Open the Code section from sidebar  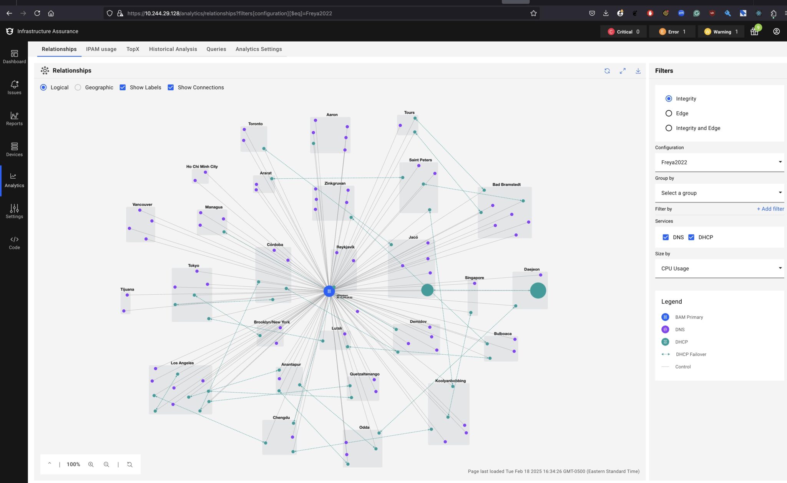click(14, 241)
